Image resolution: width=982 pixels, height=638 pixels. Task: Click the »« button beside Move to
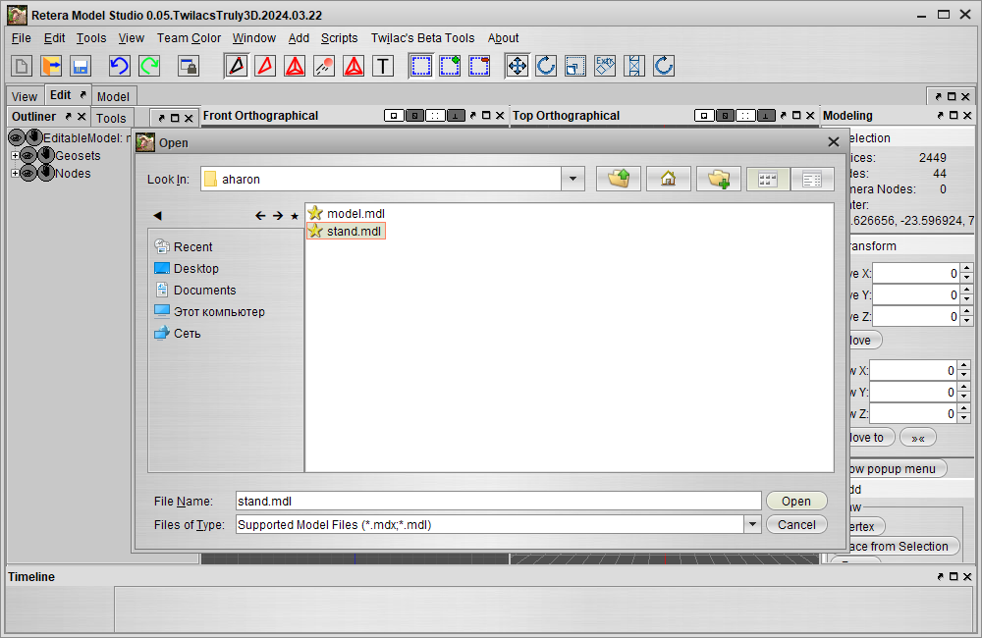(918, 437)
